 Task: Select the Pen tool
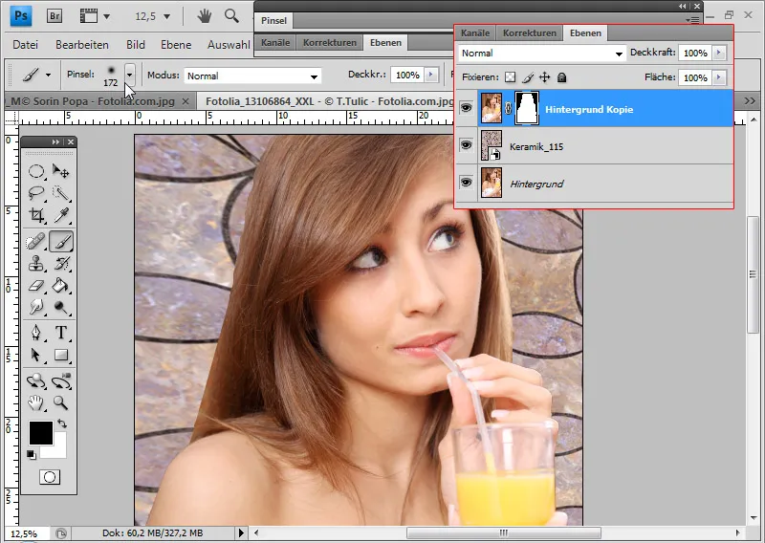(x=36, y=333)
